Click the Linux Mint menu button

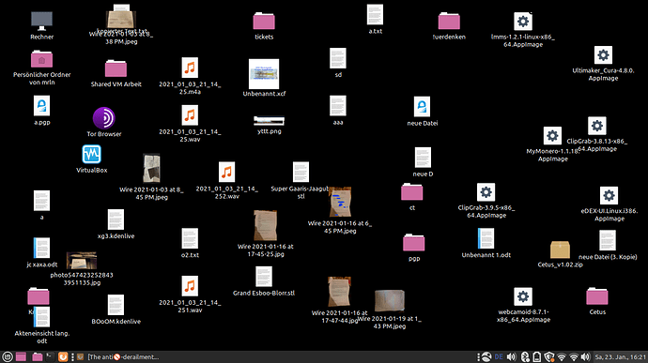click(x=7, y=356)
